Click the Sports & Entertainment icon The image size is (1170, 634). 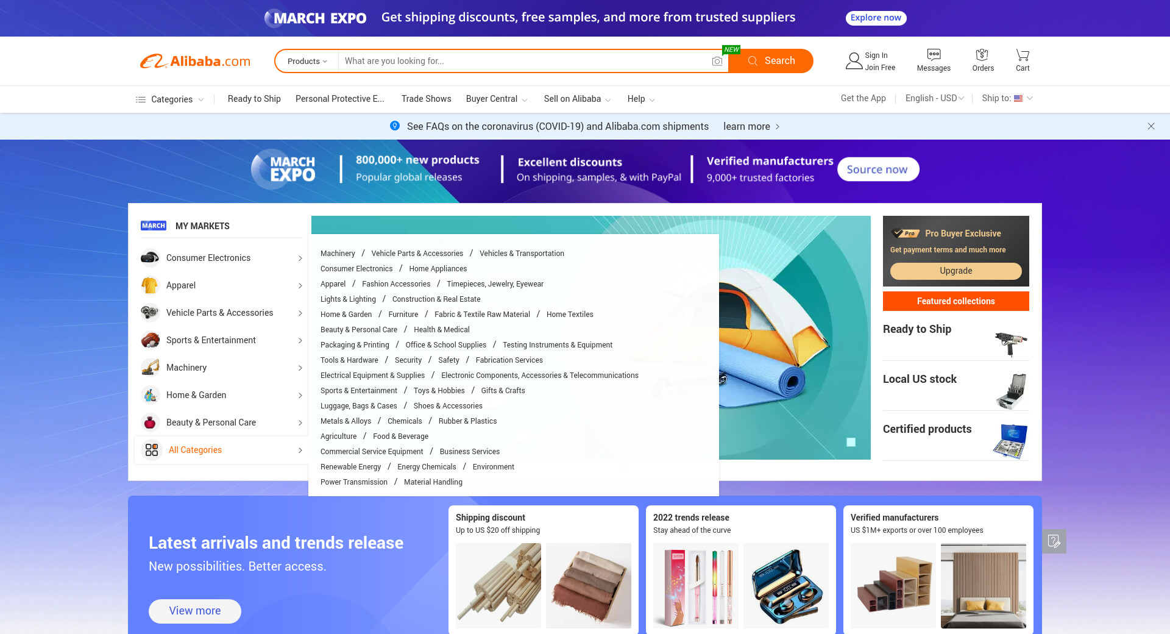tap(150, 340)
